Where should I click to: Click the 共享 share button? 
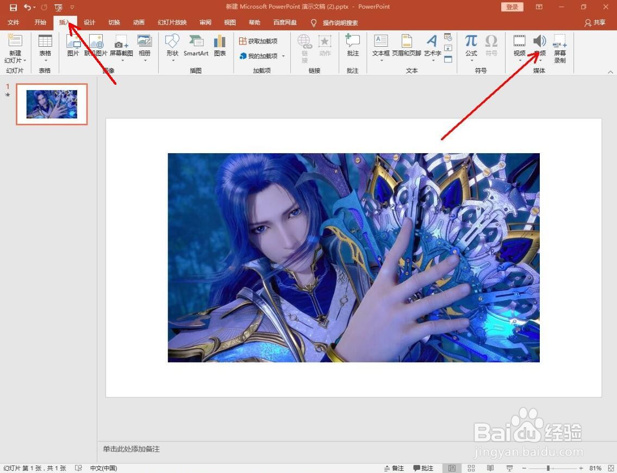(595, 22)
